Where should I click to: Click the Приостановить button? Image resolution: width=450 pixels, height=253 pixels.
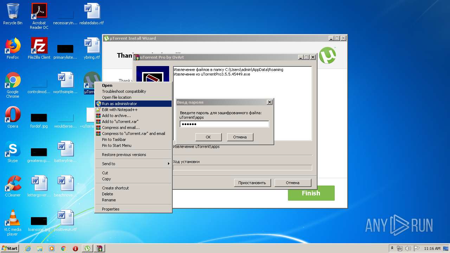(252, 183)
